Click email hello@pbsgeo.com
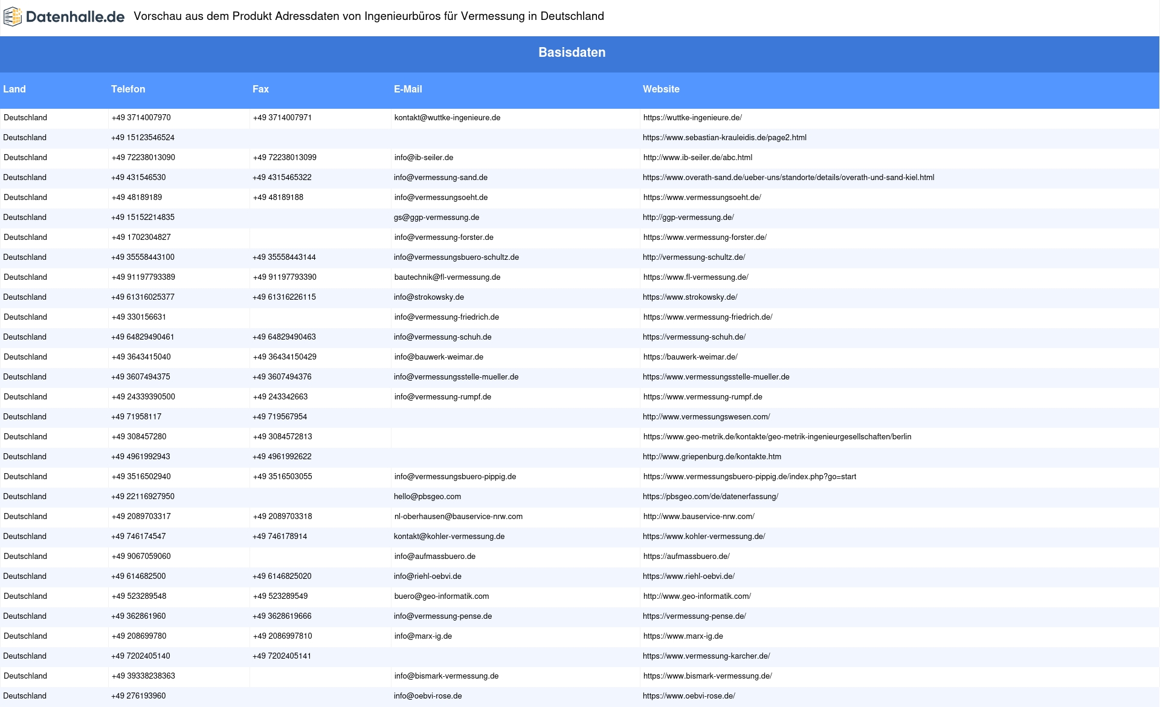 427,497
